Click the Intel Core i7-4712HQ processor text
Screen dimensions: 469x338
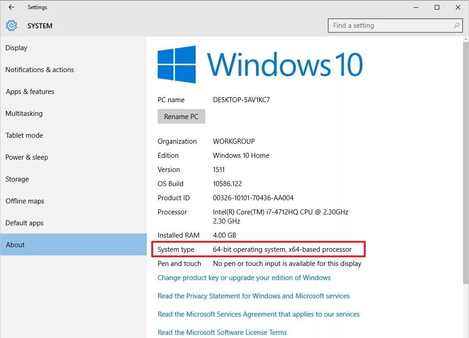(x=281, y=217)
